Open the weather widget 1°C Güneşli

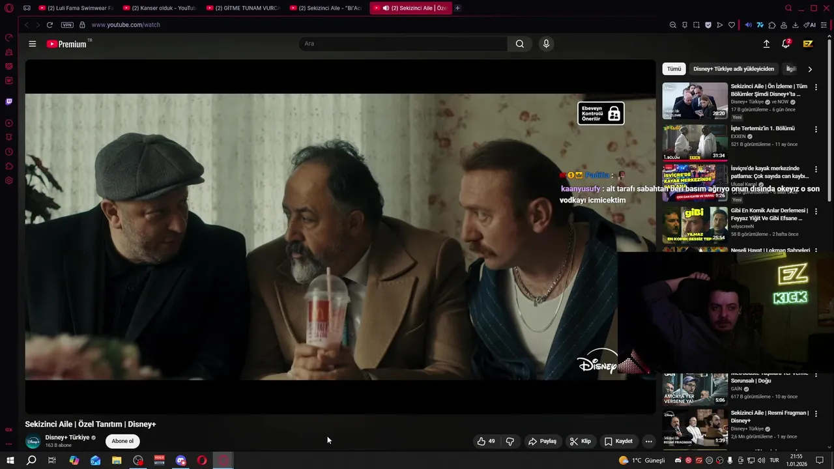(642, 461)
